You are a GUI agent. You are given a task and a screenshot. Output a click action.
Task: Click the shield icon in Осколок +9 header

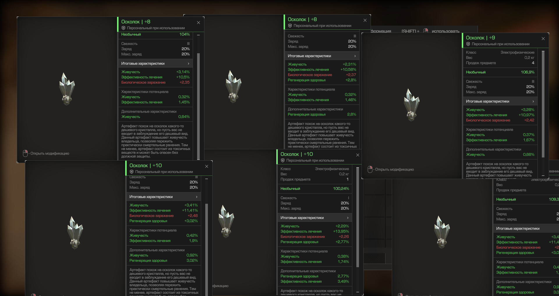point(468,44)
